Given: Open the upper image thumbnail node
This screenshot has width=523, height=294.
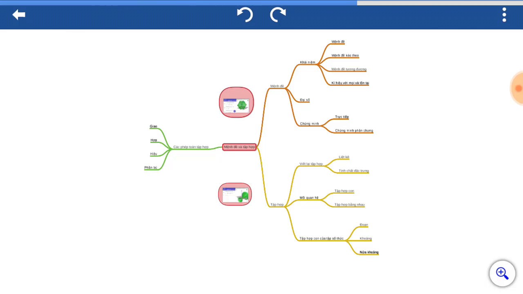Looking at the screenshot, I should [237, 102].
